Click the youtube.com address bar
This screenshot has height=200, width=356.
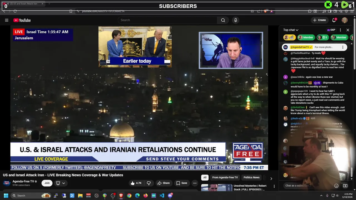[x=164, y=11]
